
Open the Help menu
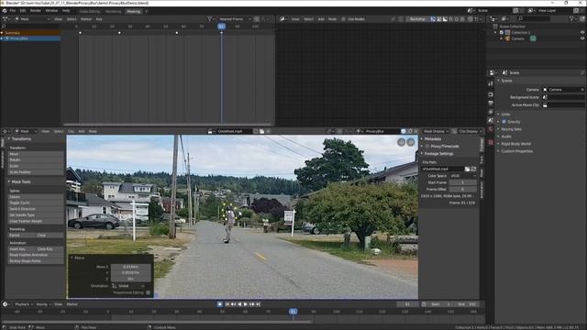point(66,11)
